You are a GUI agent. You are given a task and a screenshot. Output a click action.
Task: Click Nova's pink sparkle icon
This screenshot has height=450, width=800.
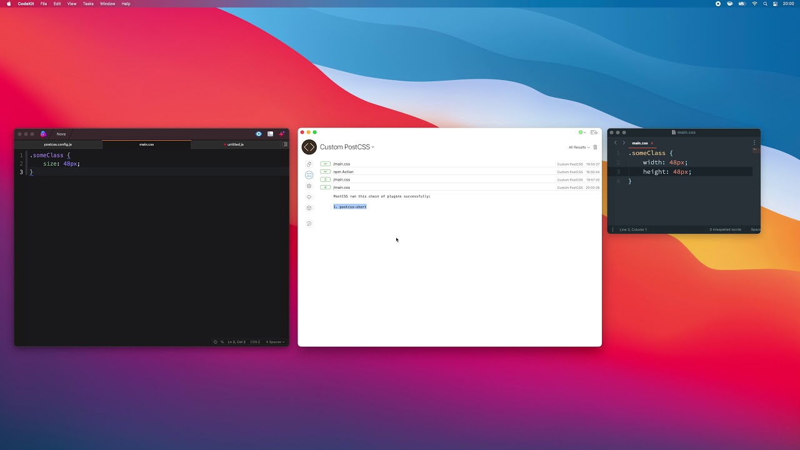coord(282,134)
